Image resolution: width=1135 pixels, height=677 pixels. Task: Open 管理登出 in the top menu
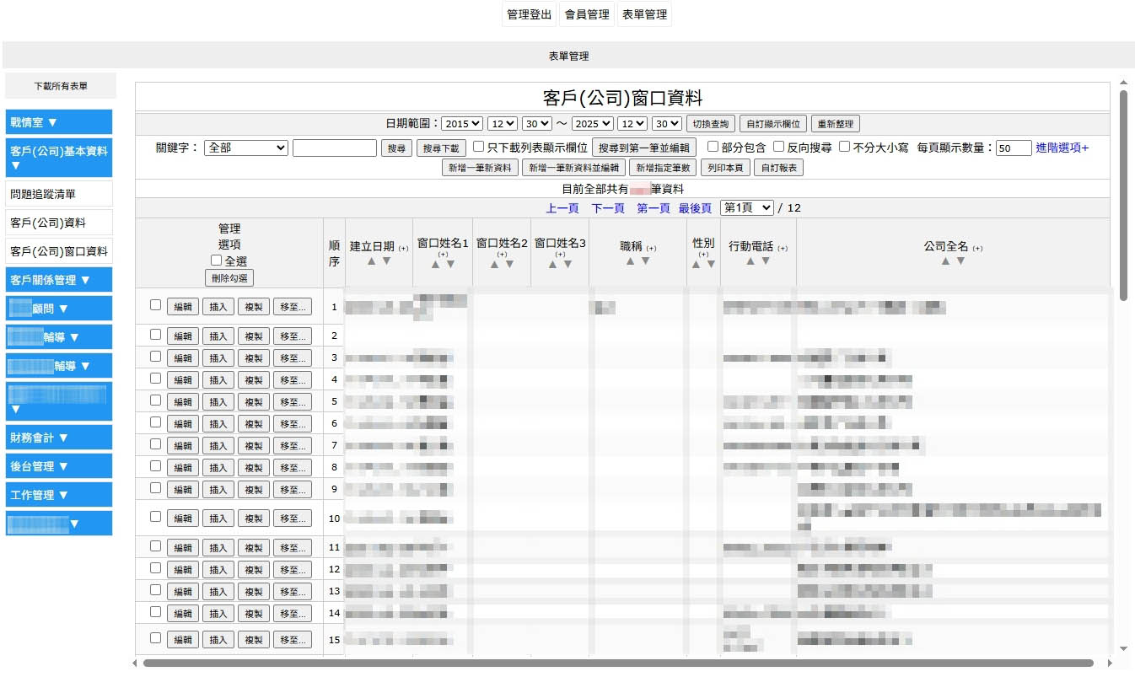(530, 15)
